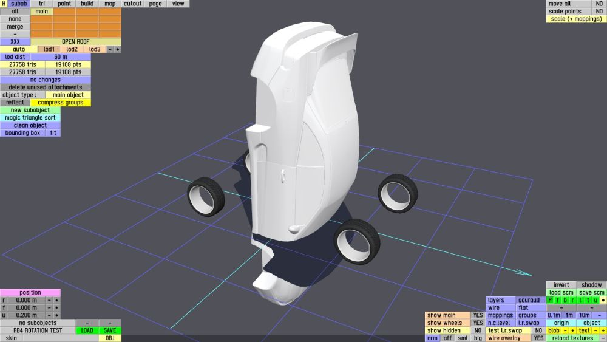Select gouraud shading mode

[x=529, y=300]
